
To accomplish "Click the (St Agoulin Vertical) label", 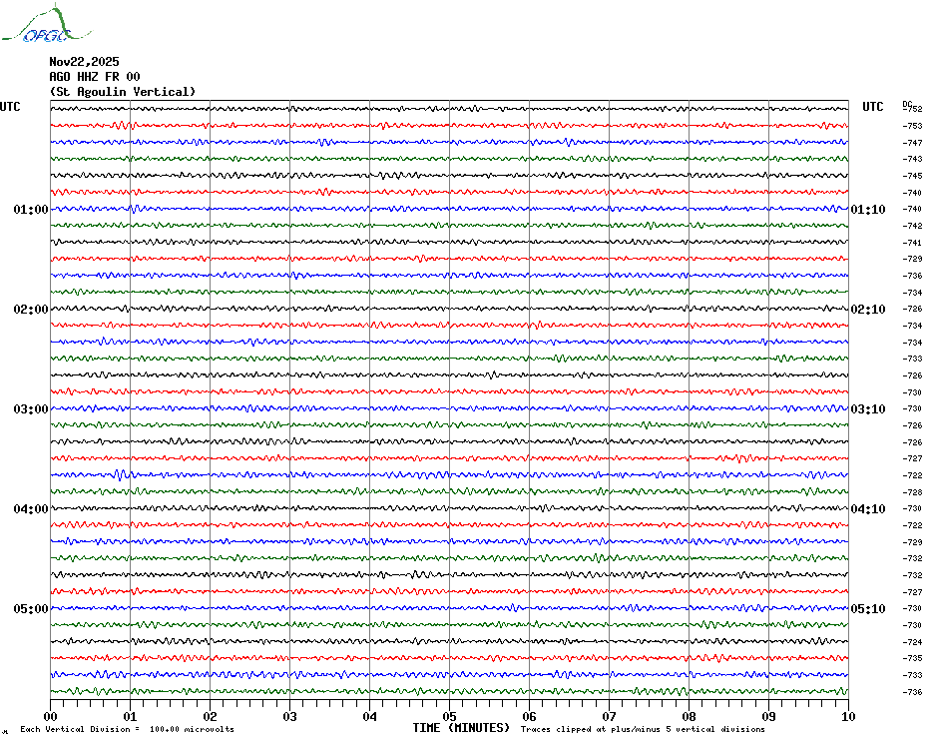I will (x=123, y=92).
